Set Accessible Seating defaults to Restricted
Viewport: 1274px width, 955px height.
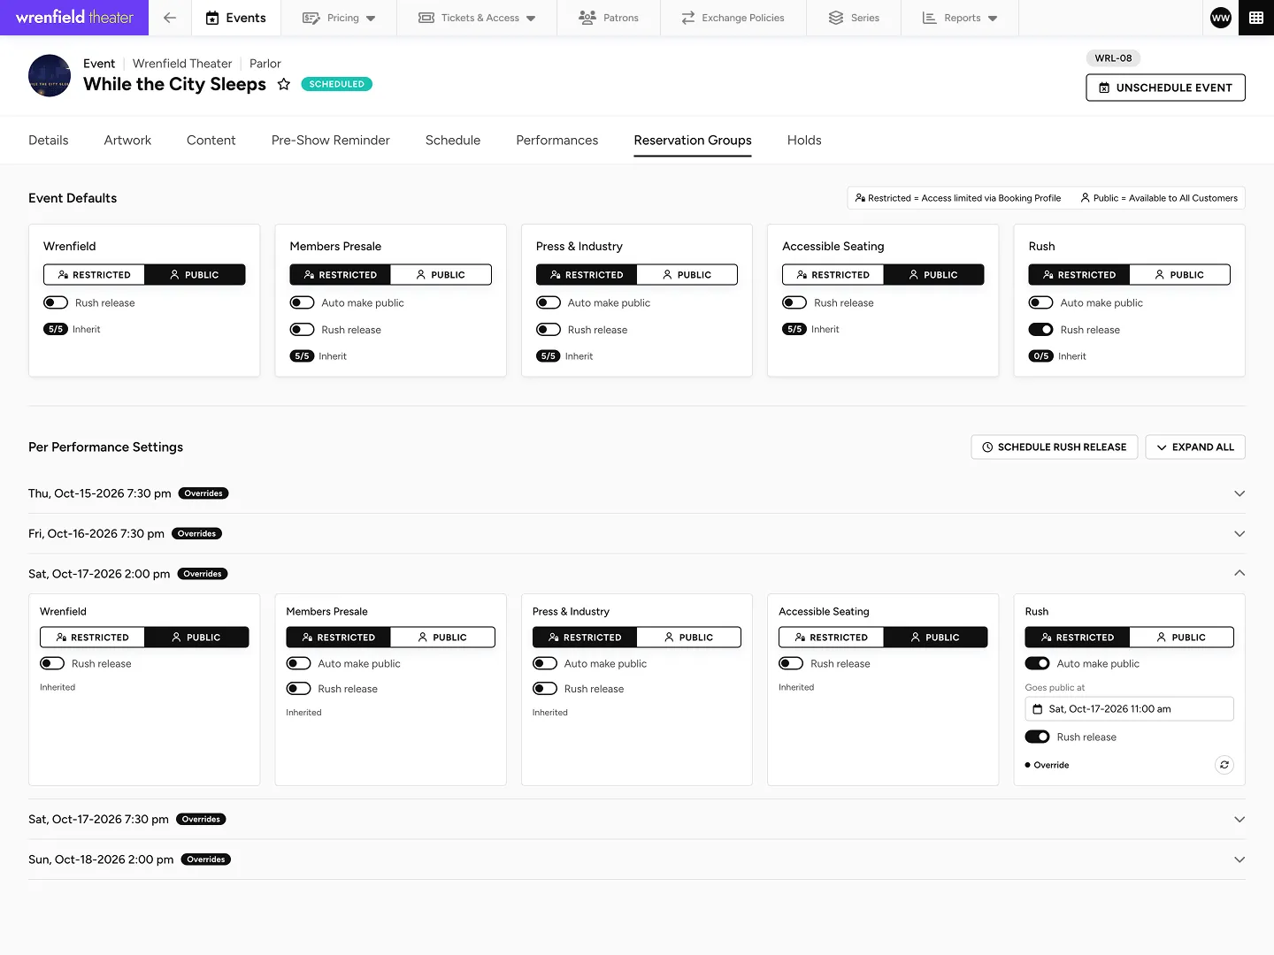[833, 275]
